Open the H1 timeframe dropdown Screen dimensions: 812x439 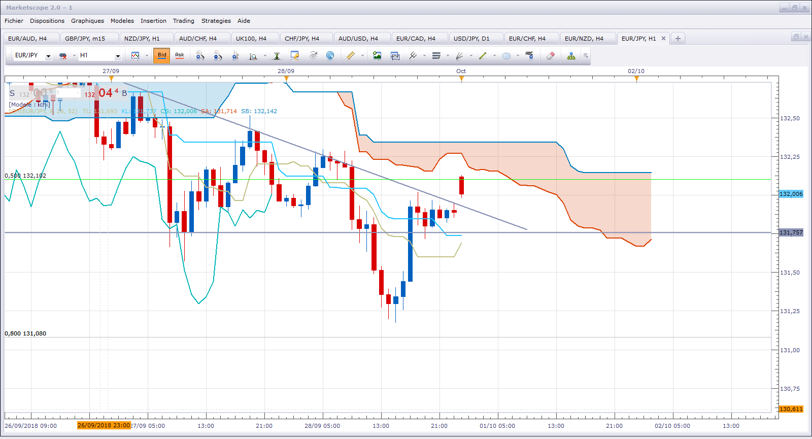click(x=118, y=56)
